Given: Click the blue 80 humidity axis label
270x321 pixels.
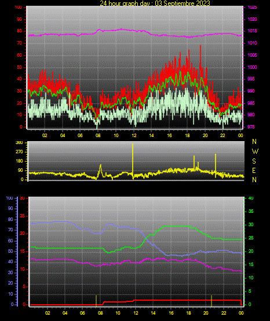Looking at the screenshot, I should pyautogui.click(x=10, y=219).
